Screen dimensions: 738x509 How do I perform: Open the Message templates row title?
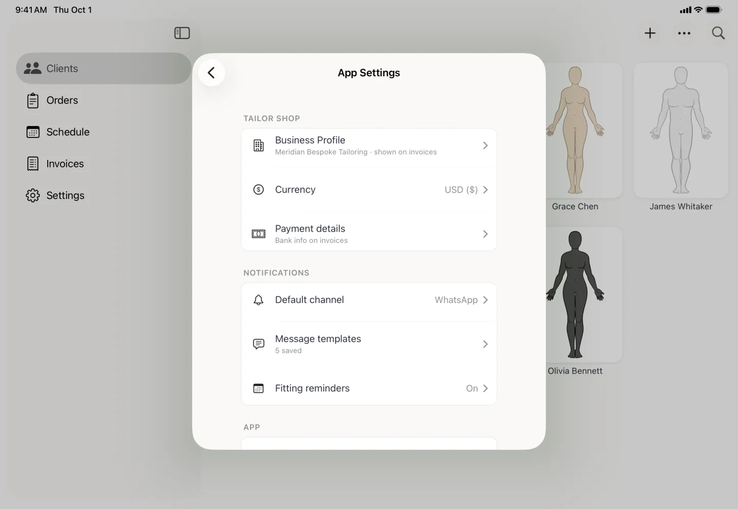coord(318,339)
